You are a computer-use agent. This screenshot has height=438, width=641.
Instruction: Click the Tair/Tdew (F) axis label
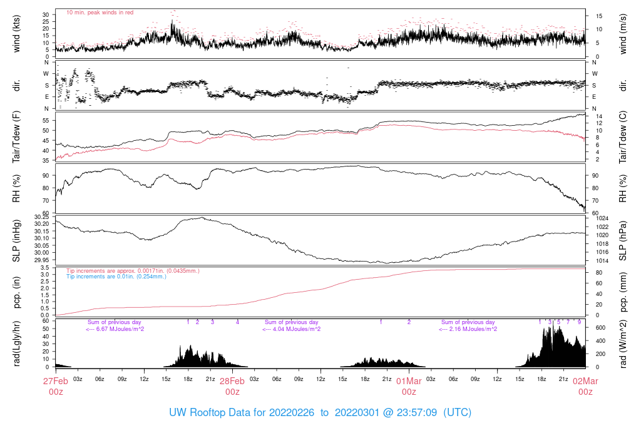click(x=16, y=137)
